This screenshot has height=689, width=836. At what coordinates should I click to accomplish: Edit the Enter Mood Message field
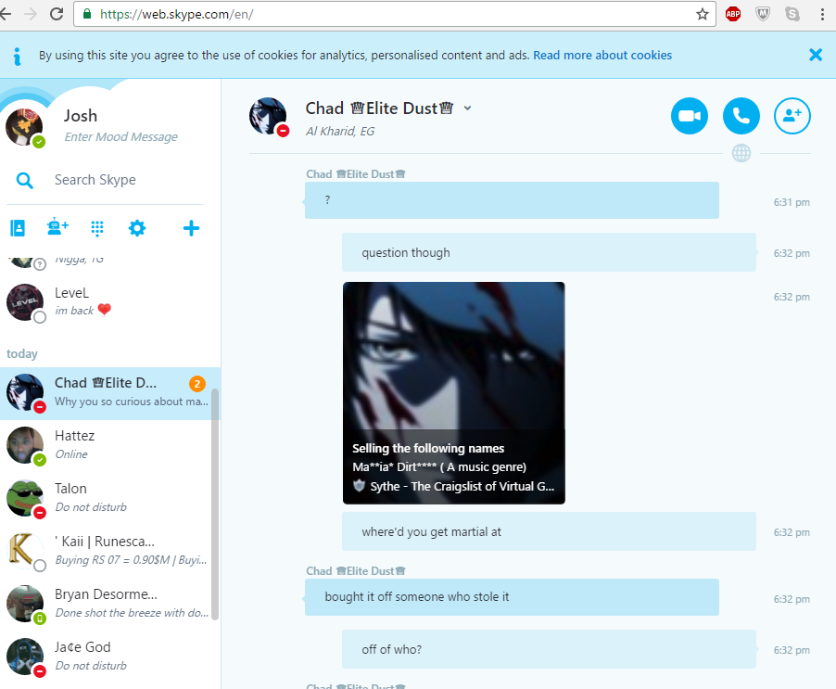coord(121,137)
